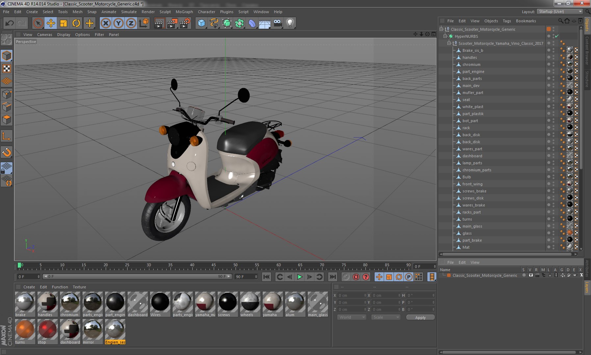This screenshot has height=355, width=591.
Task: Enable Texture mode in left palette
Action: [x=7, y=68]
